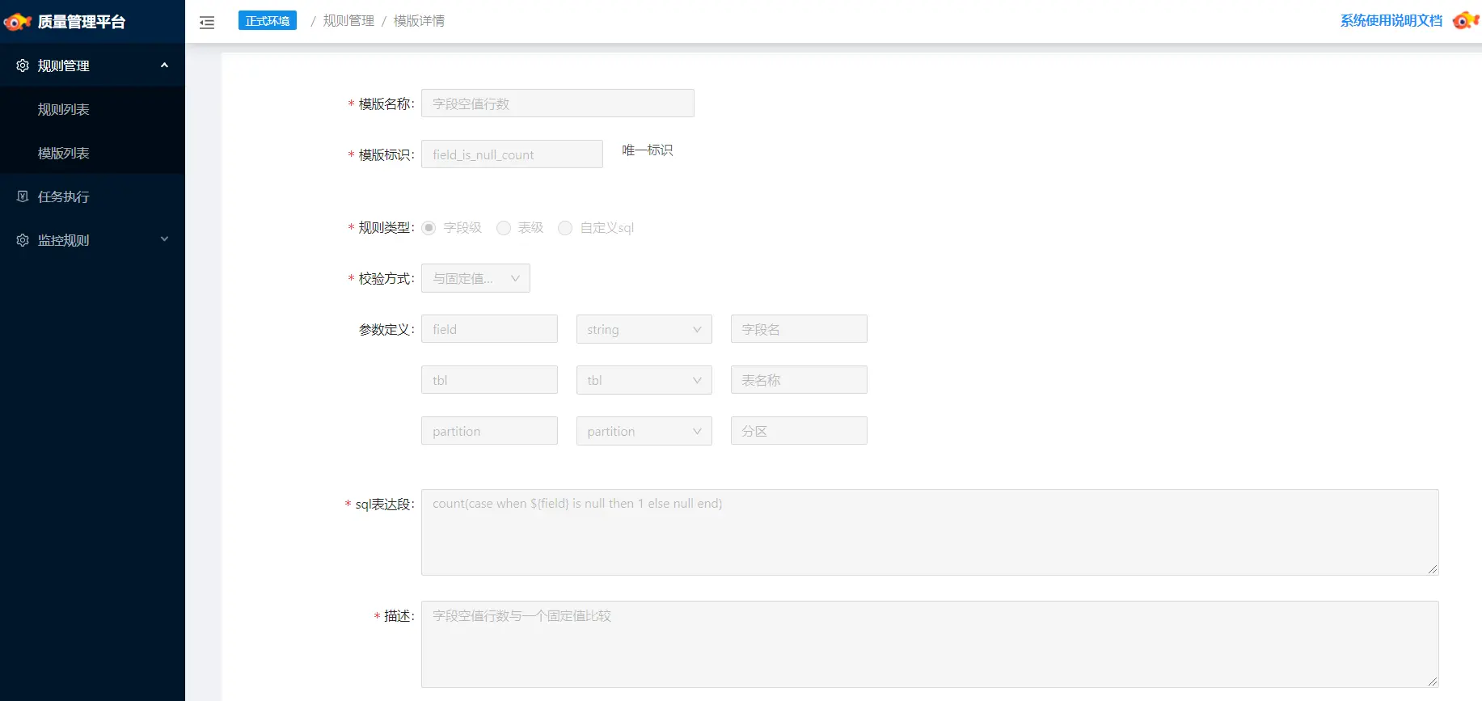Viewport: 1482px width, 701px height.
Task: Select the 自定义sql radio button
Action: [x=565, y=228]
